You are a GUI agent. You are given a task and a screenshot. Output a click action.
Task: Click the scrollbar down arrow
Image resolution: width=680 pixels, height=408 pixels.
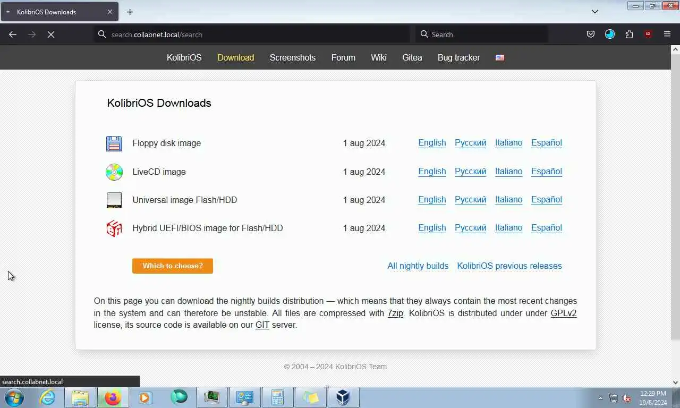coord(675,381)
